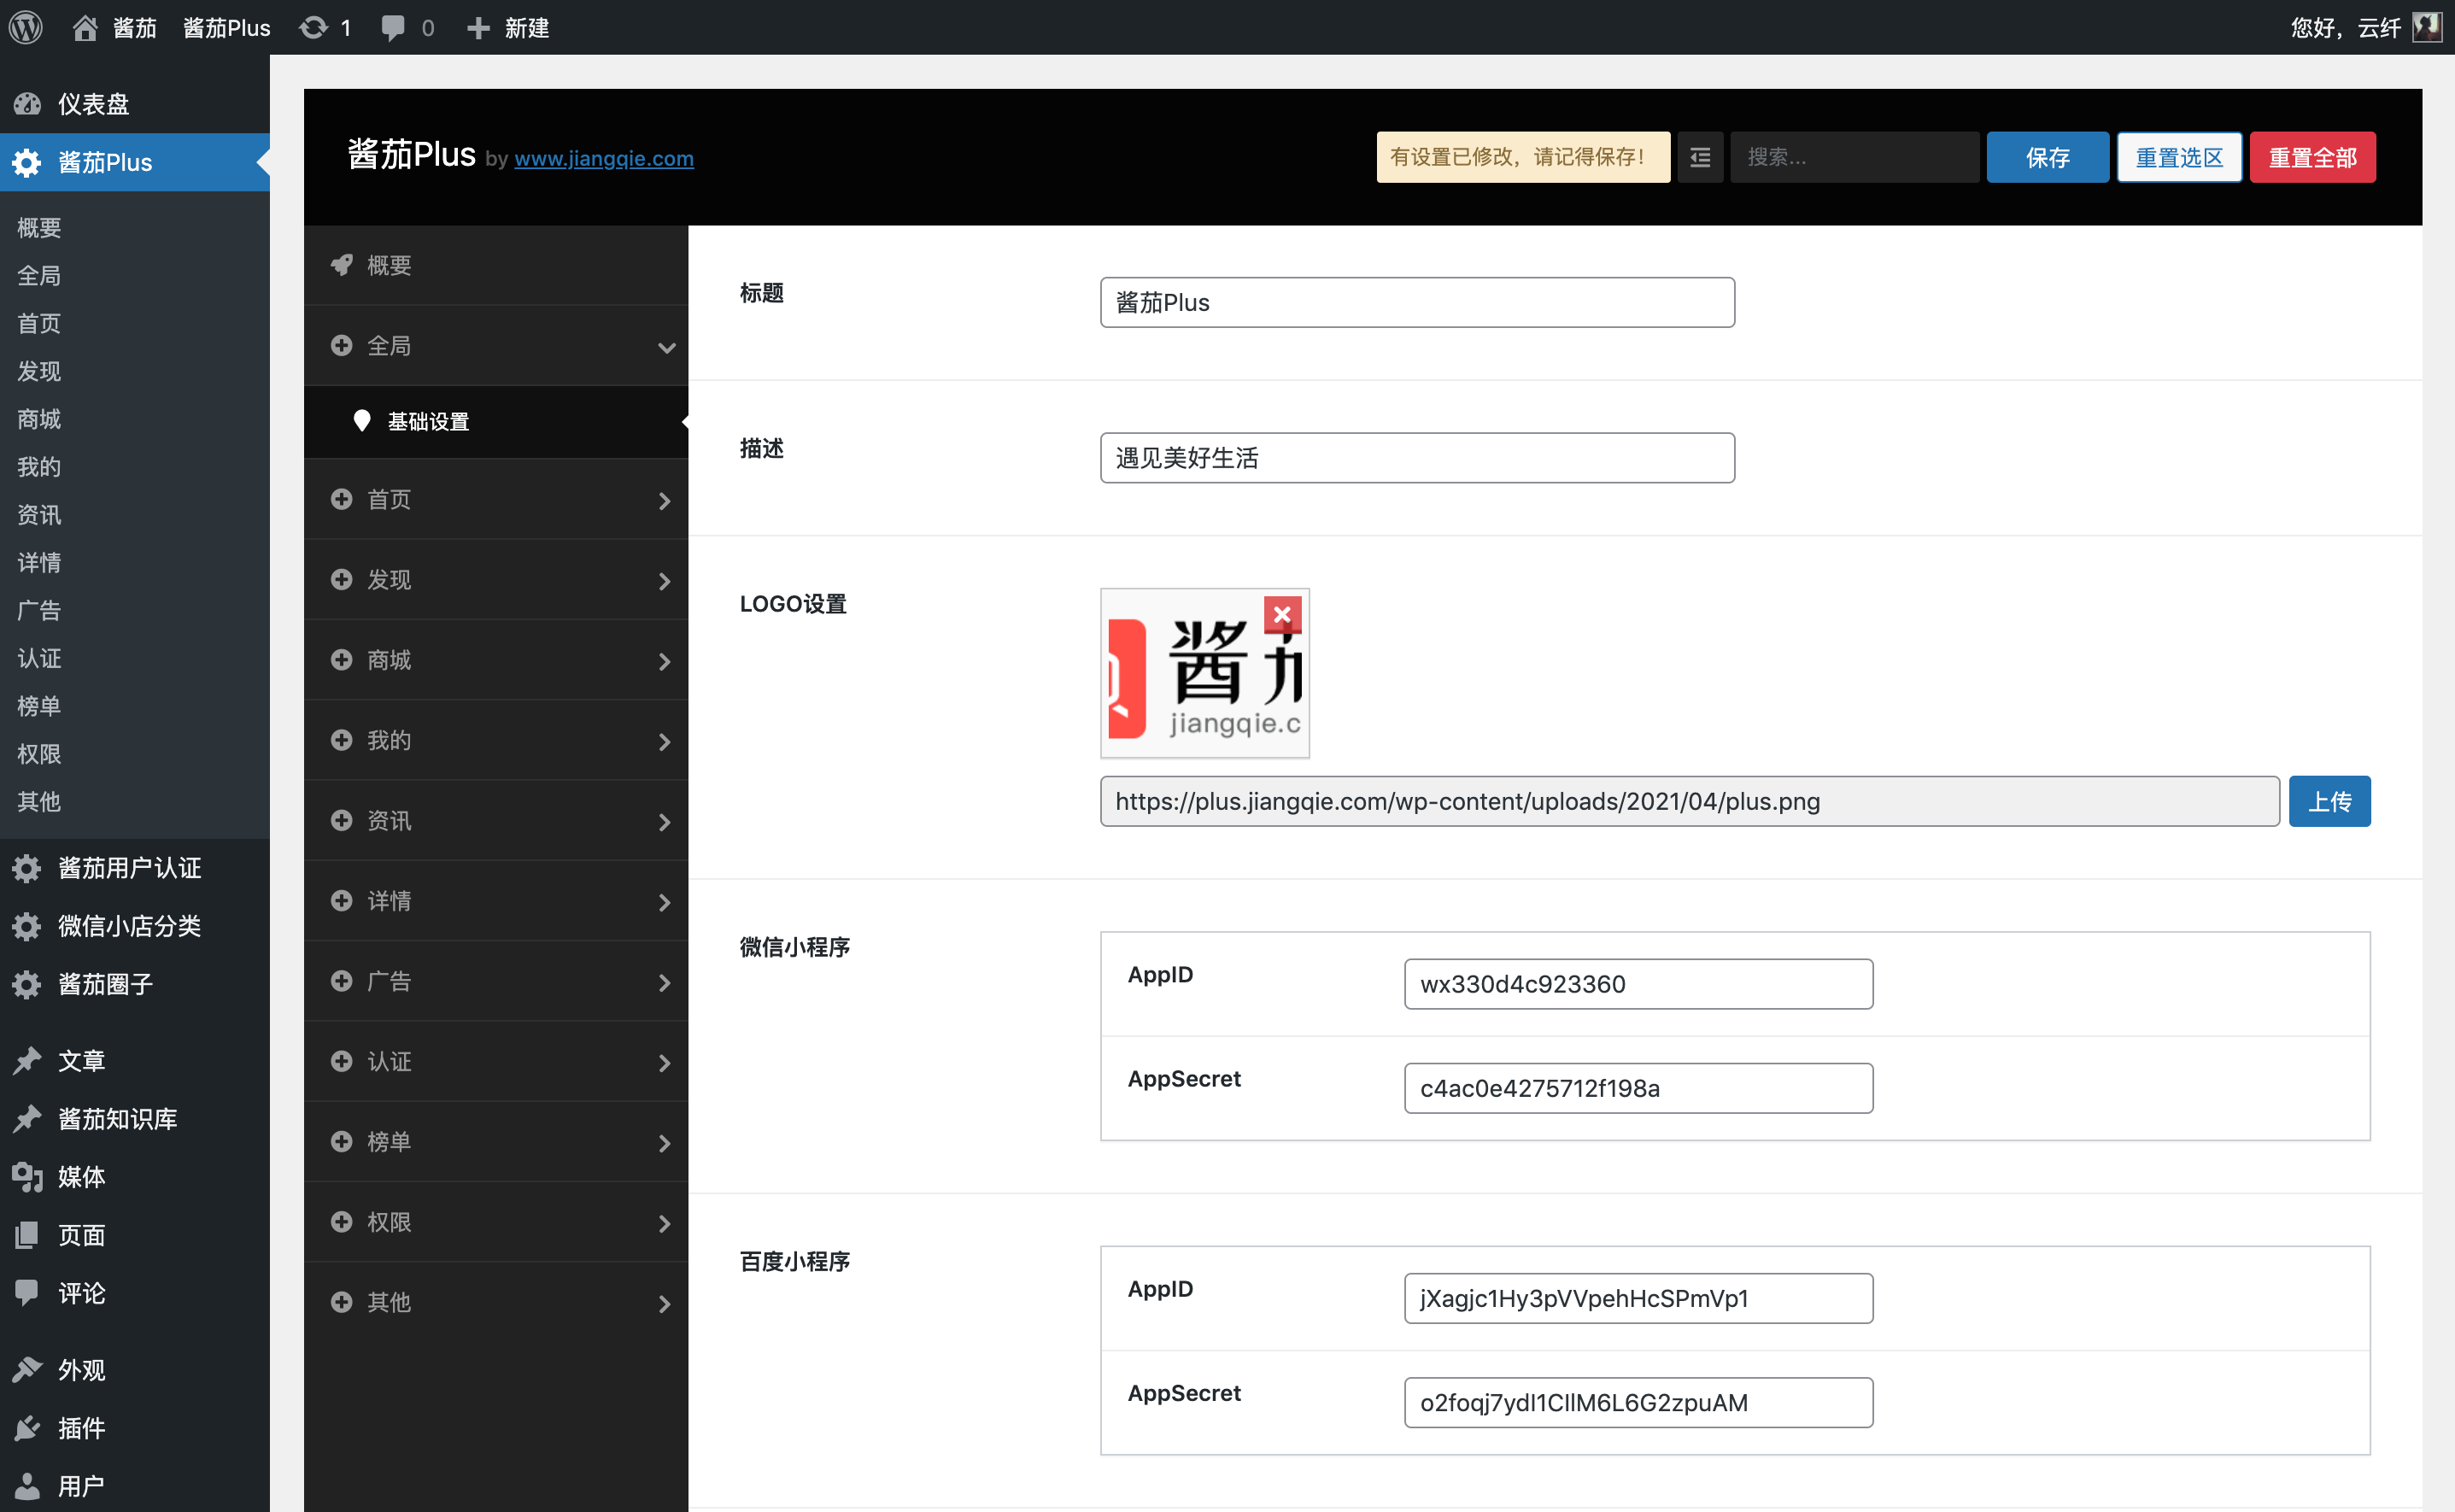The width and height of the screenshot is (2455, 1512).
Task: Click the 保存 save button
Action: coord(2047,157)
